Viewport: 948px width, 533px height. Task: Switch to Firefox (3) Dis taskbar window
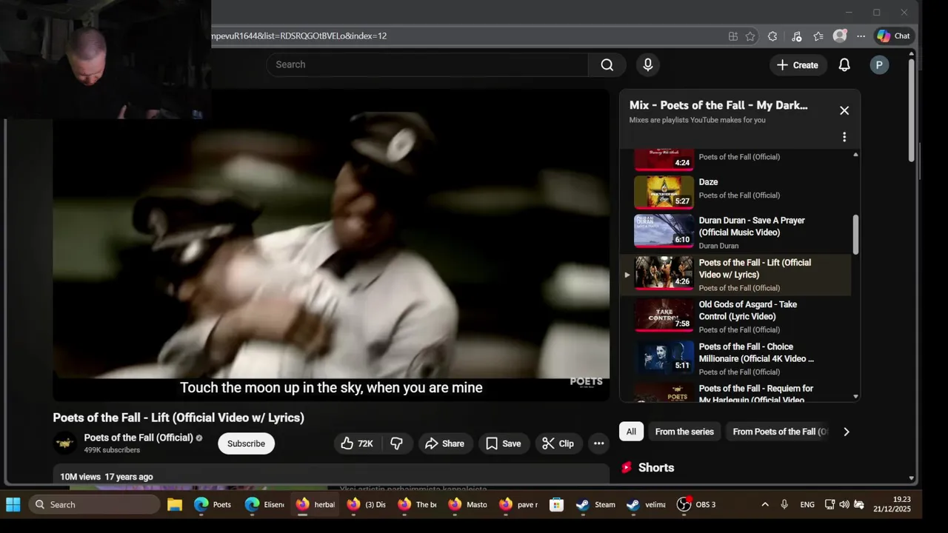367,504
